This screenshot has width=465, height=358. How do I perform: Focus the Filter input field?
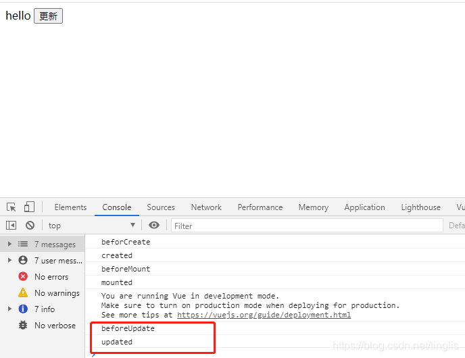point(307,226)
